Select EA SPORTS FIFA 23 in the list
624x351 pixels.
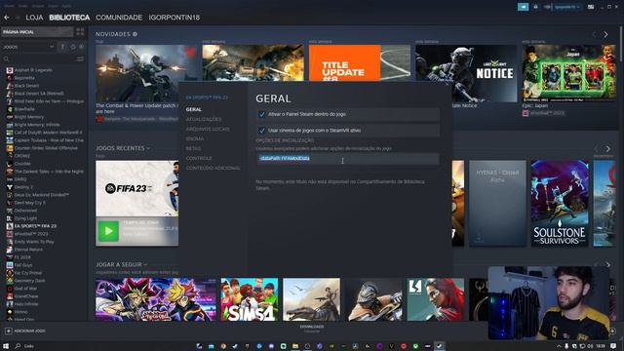tap(35, 226)
